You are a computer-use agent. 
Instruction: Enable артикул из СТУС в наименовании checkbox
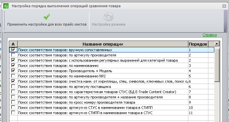pos(13,108)
